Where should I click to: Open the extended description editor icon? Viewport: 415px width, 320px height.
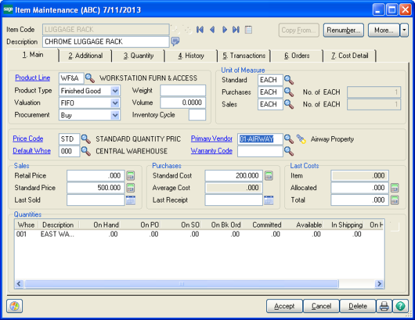pyautogui.click(x=176, y=41)
